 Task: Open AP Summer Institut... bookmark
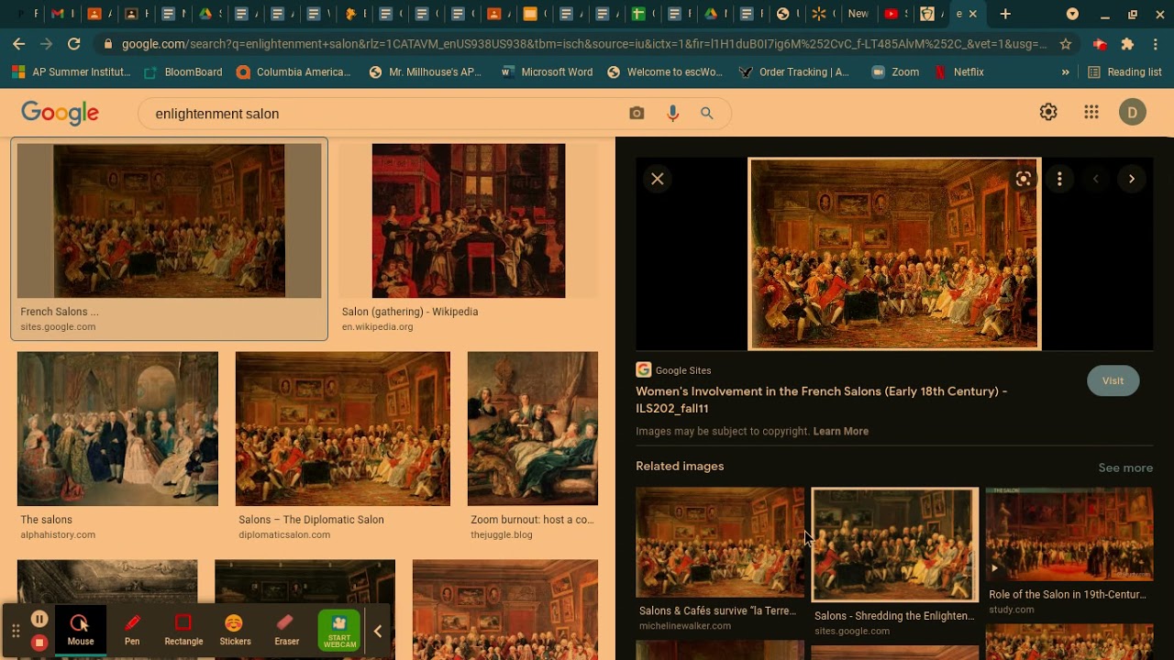tap(72, 71)
